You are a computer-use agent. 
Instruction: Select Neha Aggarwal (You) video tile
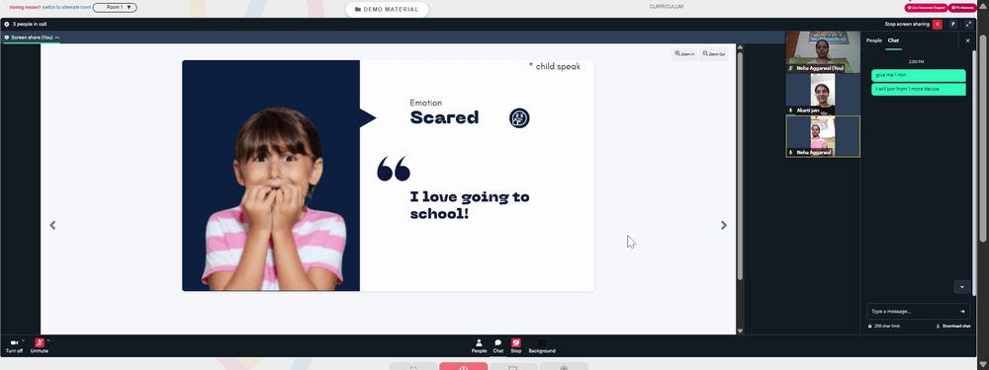(823, 51)
